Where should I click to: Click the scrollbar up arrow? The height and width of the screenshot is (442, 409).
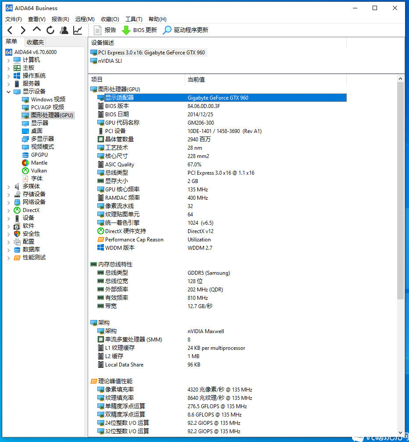[x=401, y=79]
